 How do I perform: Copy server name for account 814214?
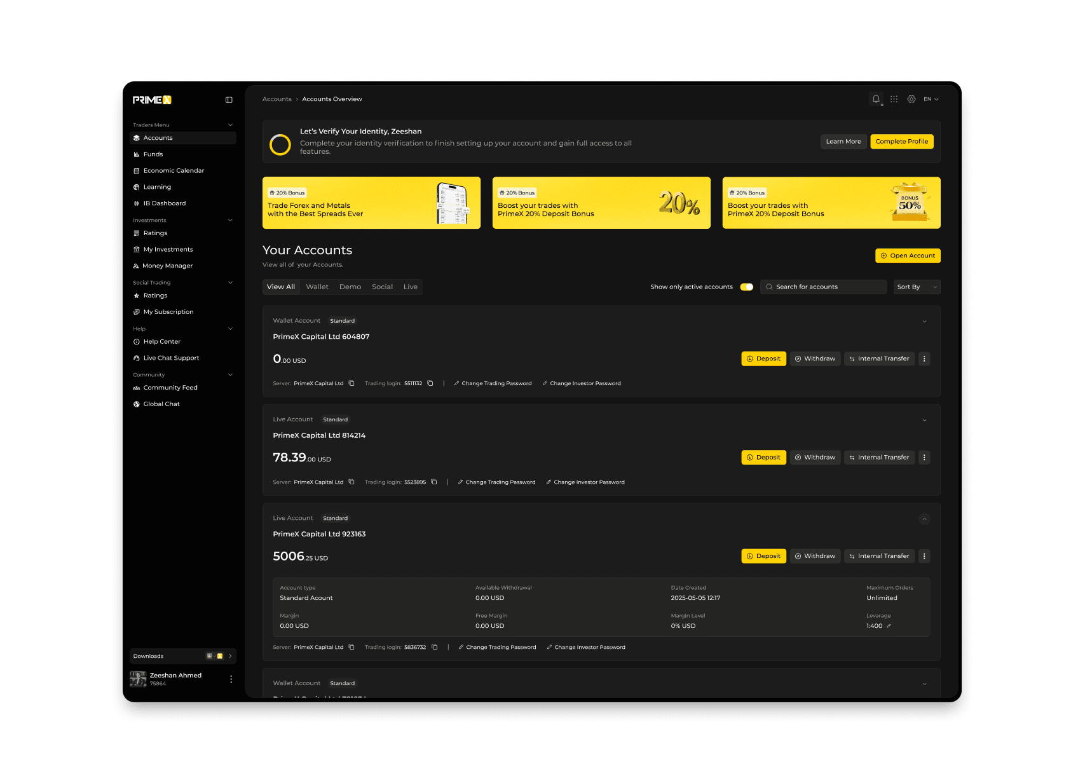[351, 482]
